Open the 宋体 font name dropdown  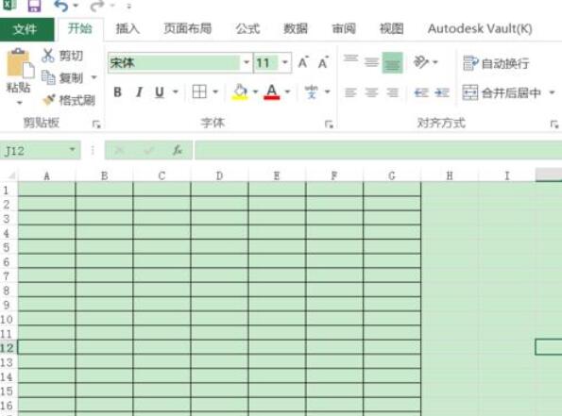247,62
